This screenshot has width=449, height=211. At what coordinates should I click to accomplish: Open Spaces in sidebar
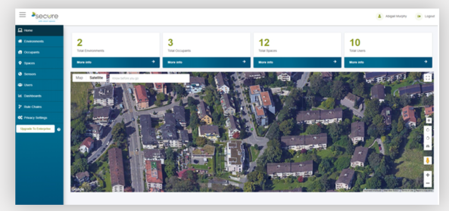tap(39, 63)
